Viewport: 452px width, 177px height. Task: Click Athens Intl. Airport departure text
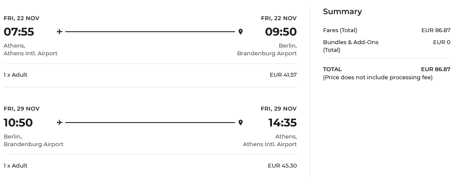[31, 53]
